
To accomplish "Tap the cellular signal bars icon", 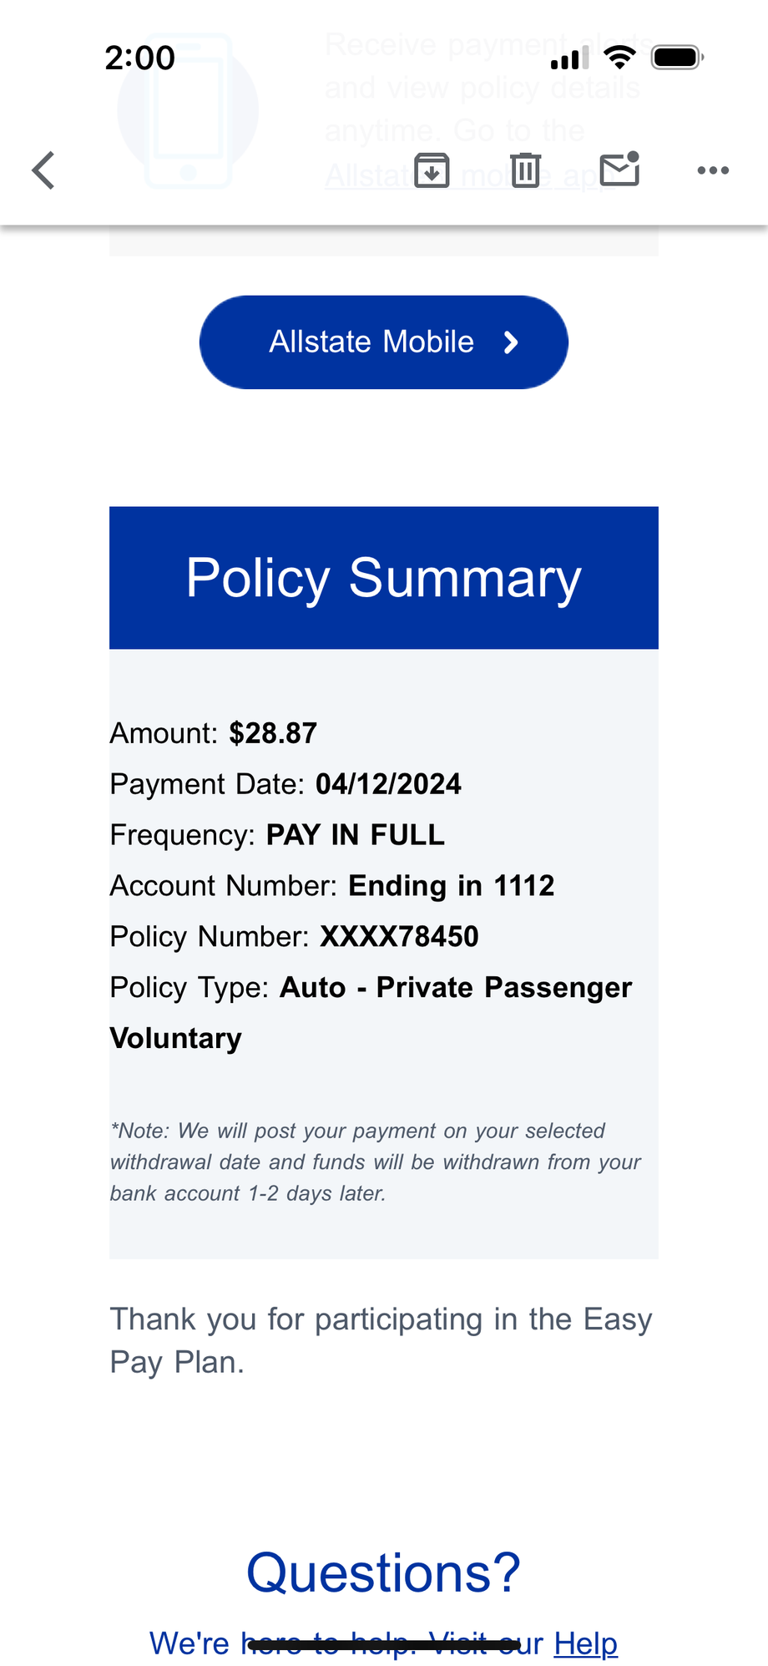I will (x=569, y=58).
